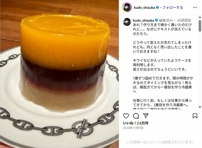Click the header profile avatar with story ring
The image size is (202, 148).
[127, 8]
